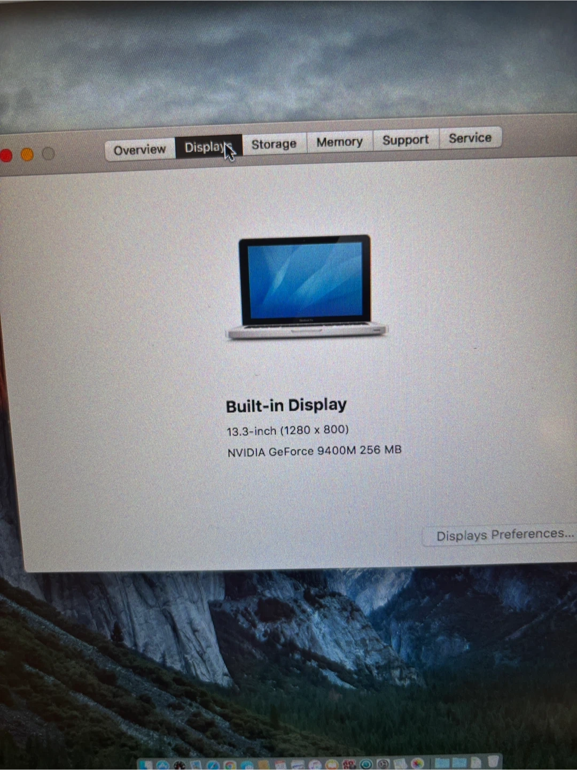Screen dimensions: 577x770
Task: Launch iTunes from the Dock
Action: click(x=315, y=765)
